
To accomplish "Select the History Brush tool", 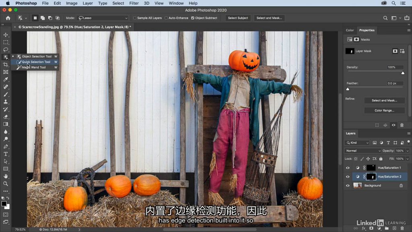I will [6, 109].
